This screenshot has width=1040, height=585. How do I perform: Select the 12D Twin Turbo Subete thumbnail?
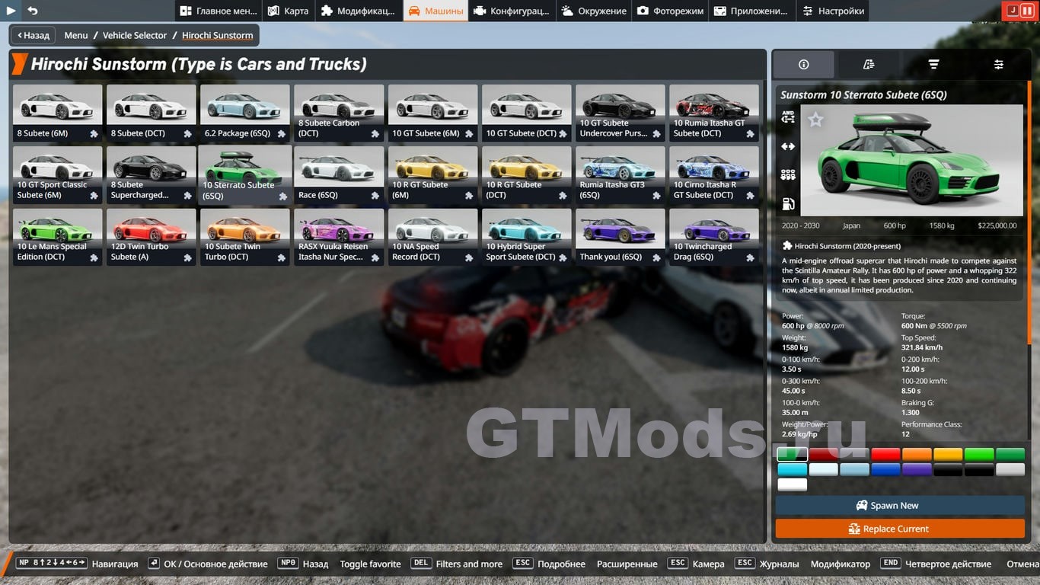point(151,237)
